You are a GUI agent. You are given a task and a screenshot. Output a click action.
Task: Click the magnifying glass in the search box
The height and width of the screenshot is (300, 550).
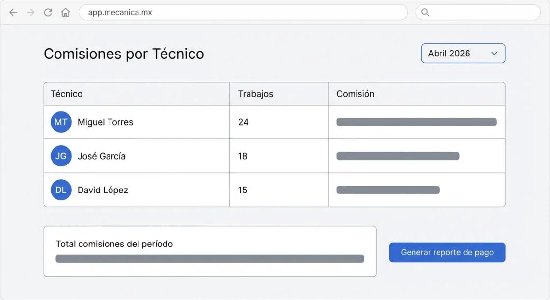(424, 12)
